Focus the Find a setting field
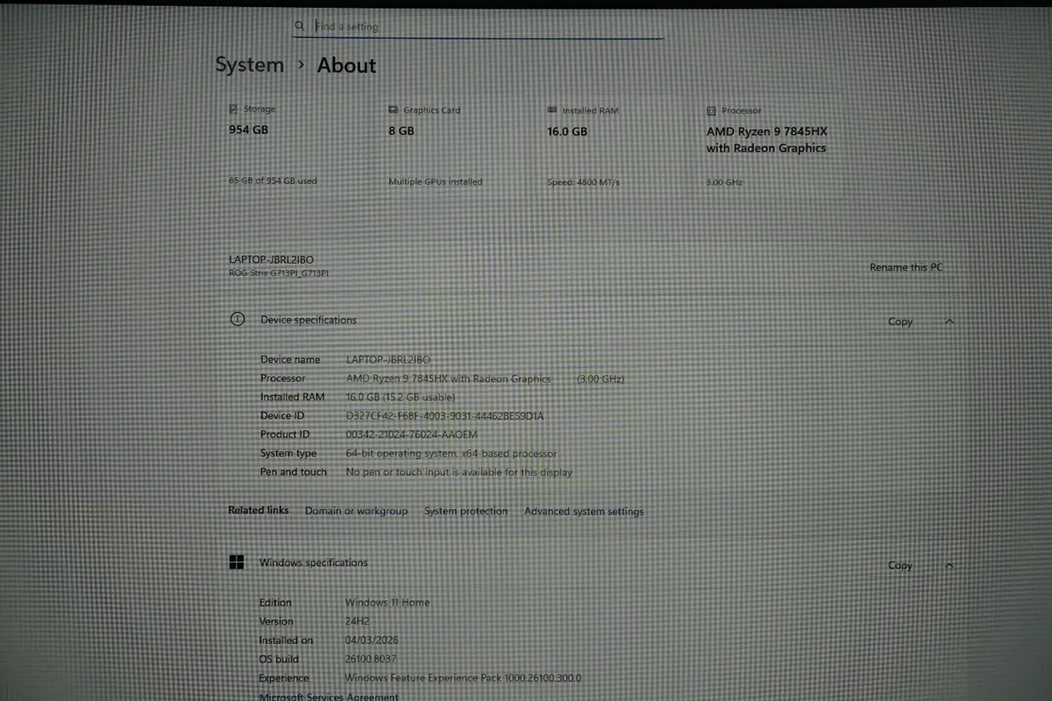This screenshot has height=701, width=1052. coord(482,26)
